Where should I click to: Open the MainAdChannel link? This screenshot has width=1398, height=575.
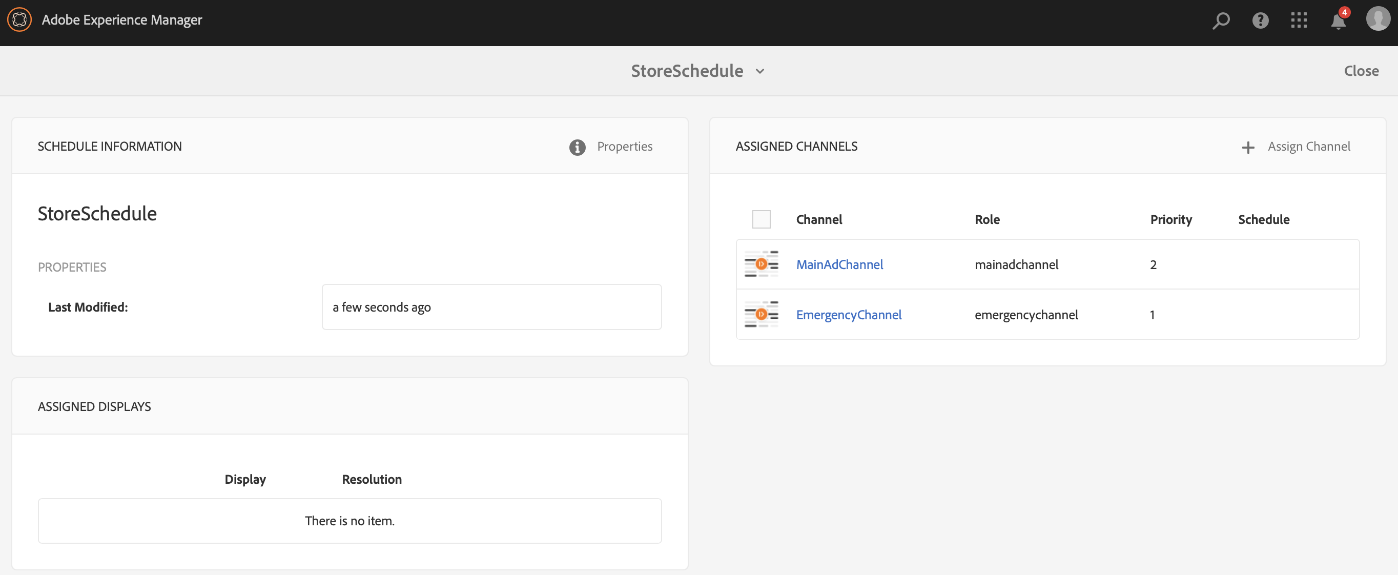[x=839, y=264]
